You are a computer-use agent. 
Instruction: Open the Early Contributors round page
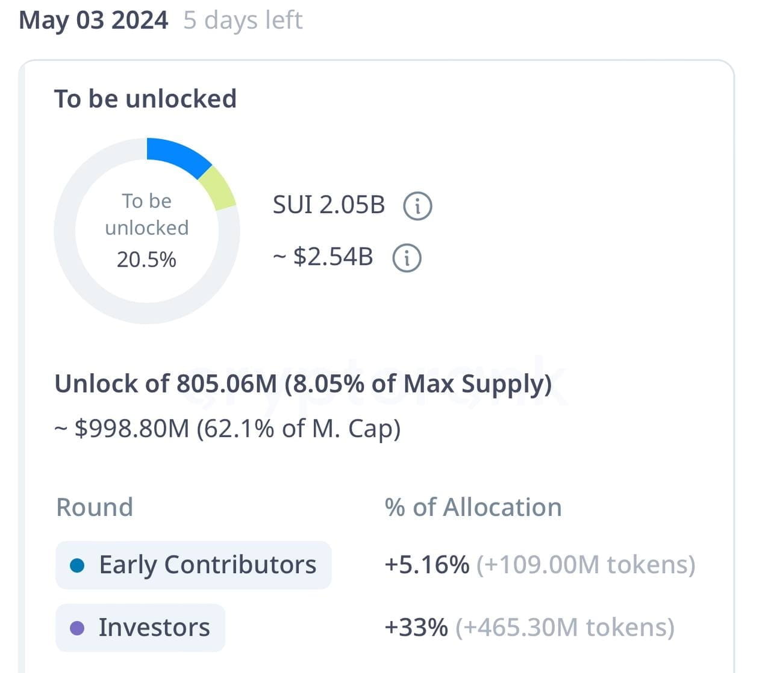click(208, 565)
